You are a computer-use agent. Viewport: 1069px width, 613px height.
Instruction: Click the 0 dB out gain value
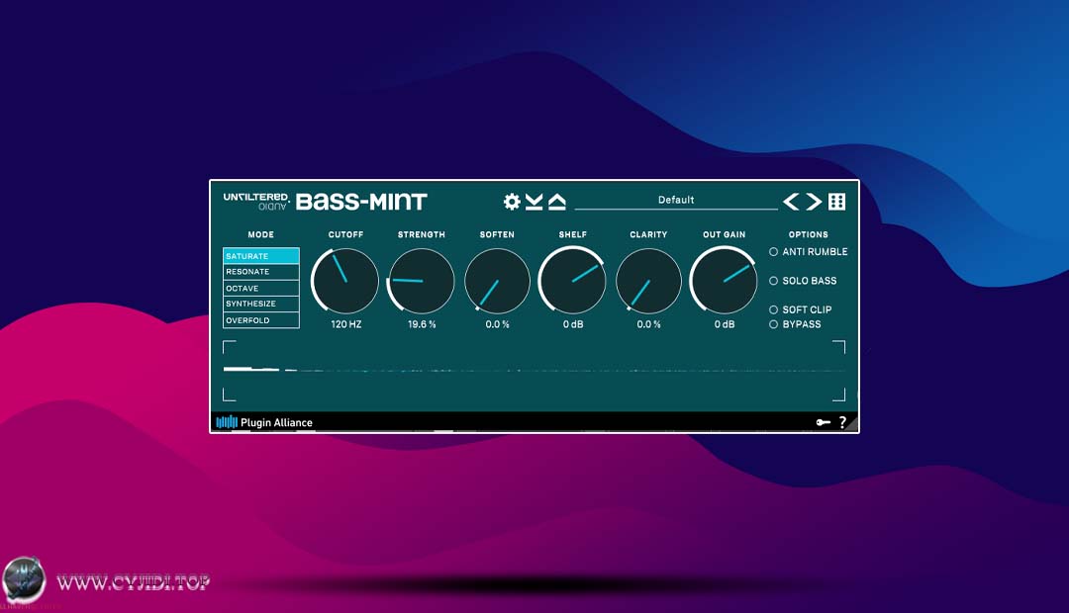click(x=725, y=325)
